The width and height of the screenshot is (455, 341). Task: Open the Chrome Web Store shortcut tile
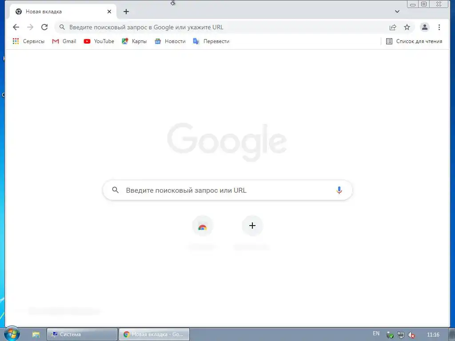tap(203, 226)
